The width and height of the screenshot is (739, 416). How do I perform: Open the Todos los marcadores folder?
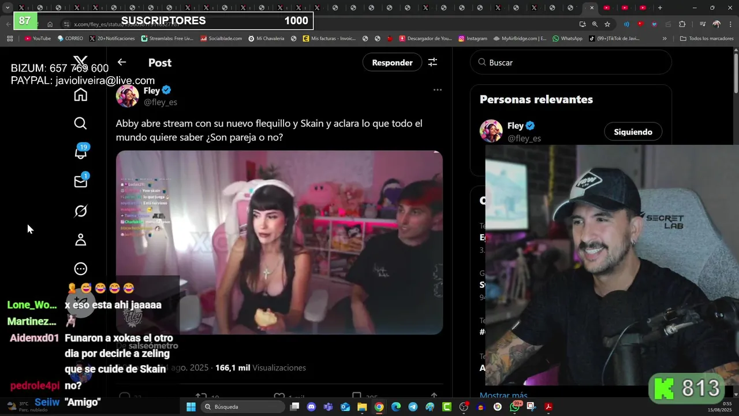tap(707, 38)
